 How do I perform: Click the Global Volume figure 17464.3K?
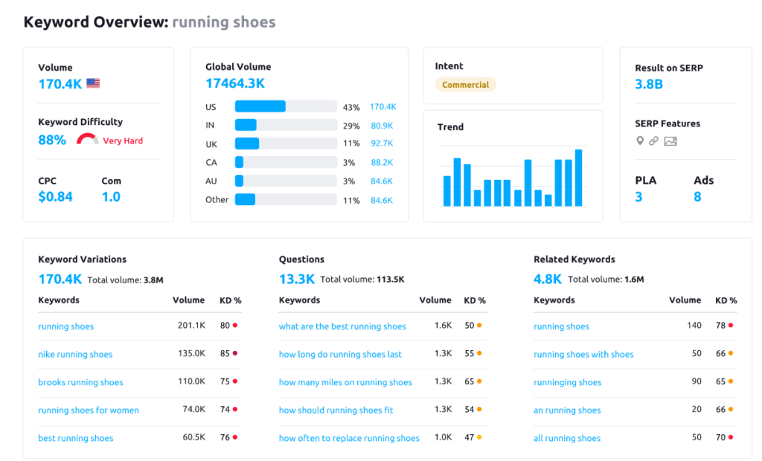coord(235,83)
